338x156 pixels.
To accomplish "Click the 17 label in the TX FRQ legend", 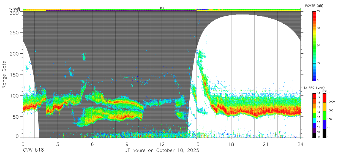I will pos(318,98).
